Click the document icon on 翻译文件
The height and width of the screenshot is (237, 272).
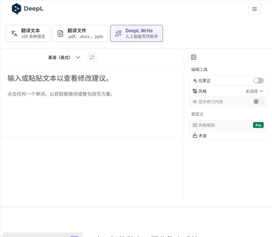pos(61,33)
